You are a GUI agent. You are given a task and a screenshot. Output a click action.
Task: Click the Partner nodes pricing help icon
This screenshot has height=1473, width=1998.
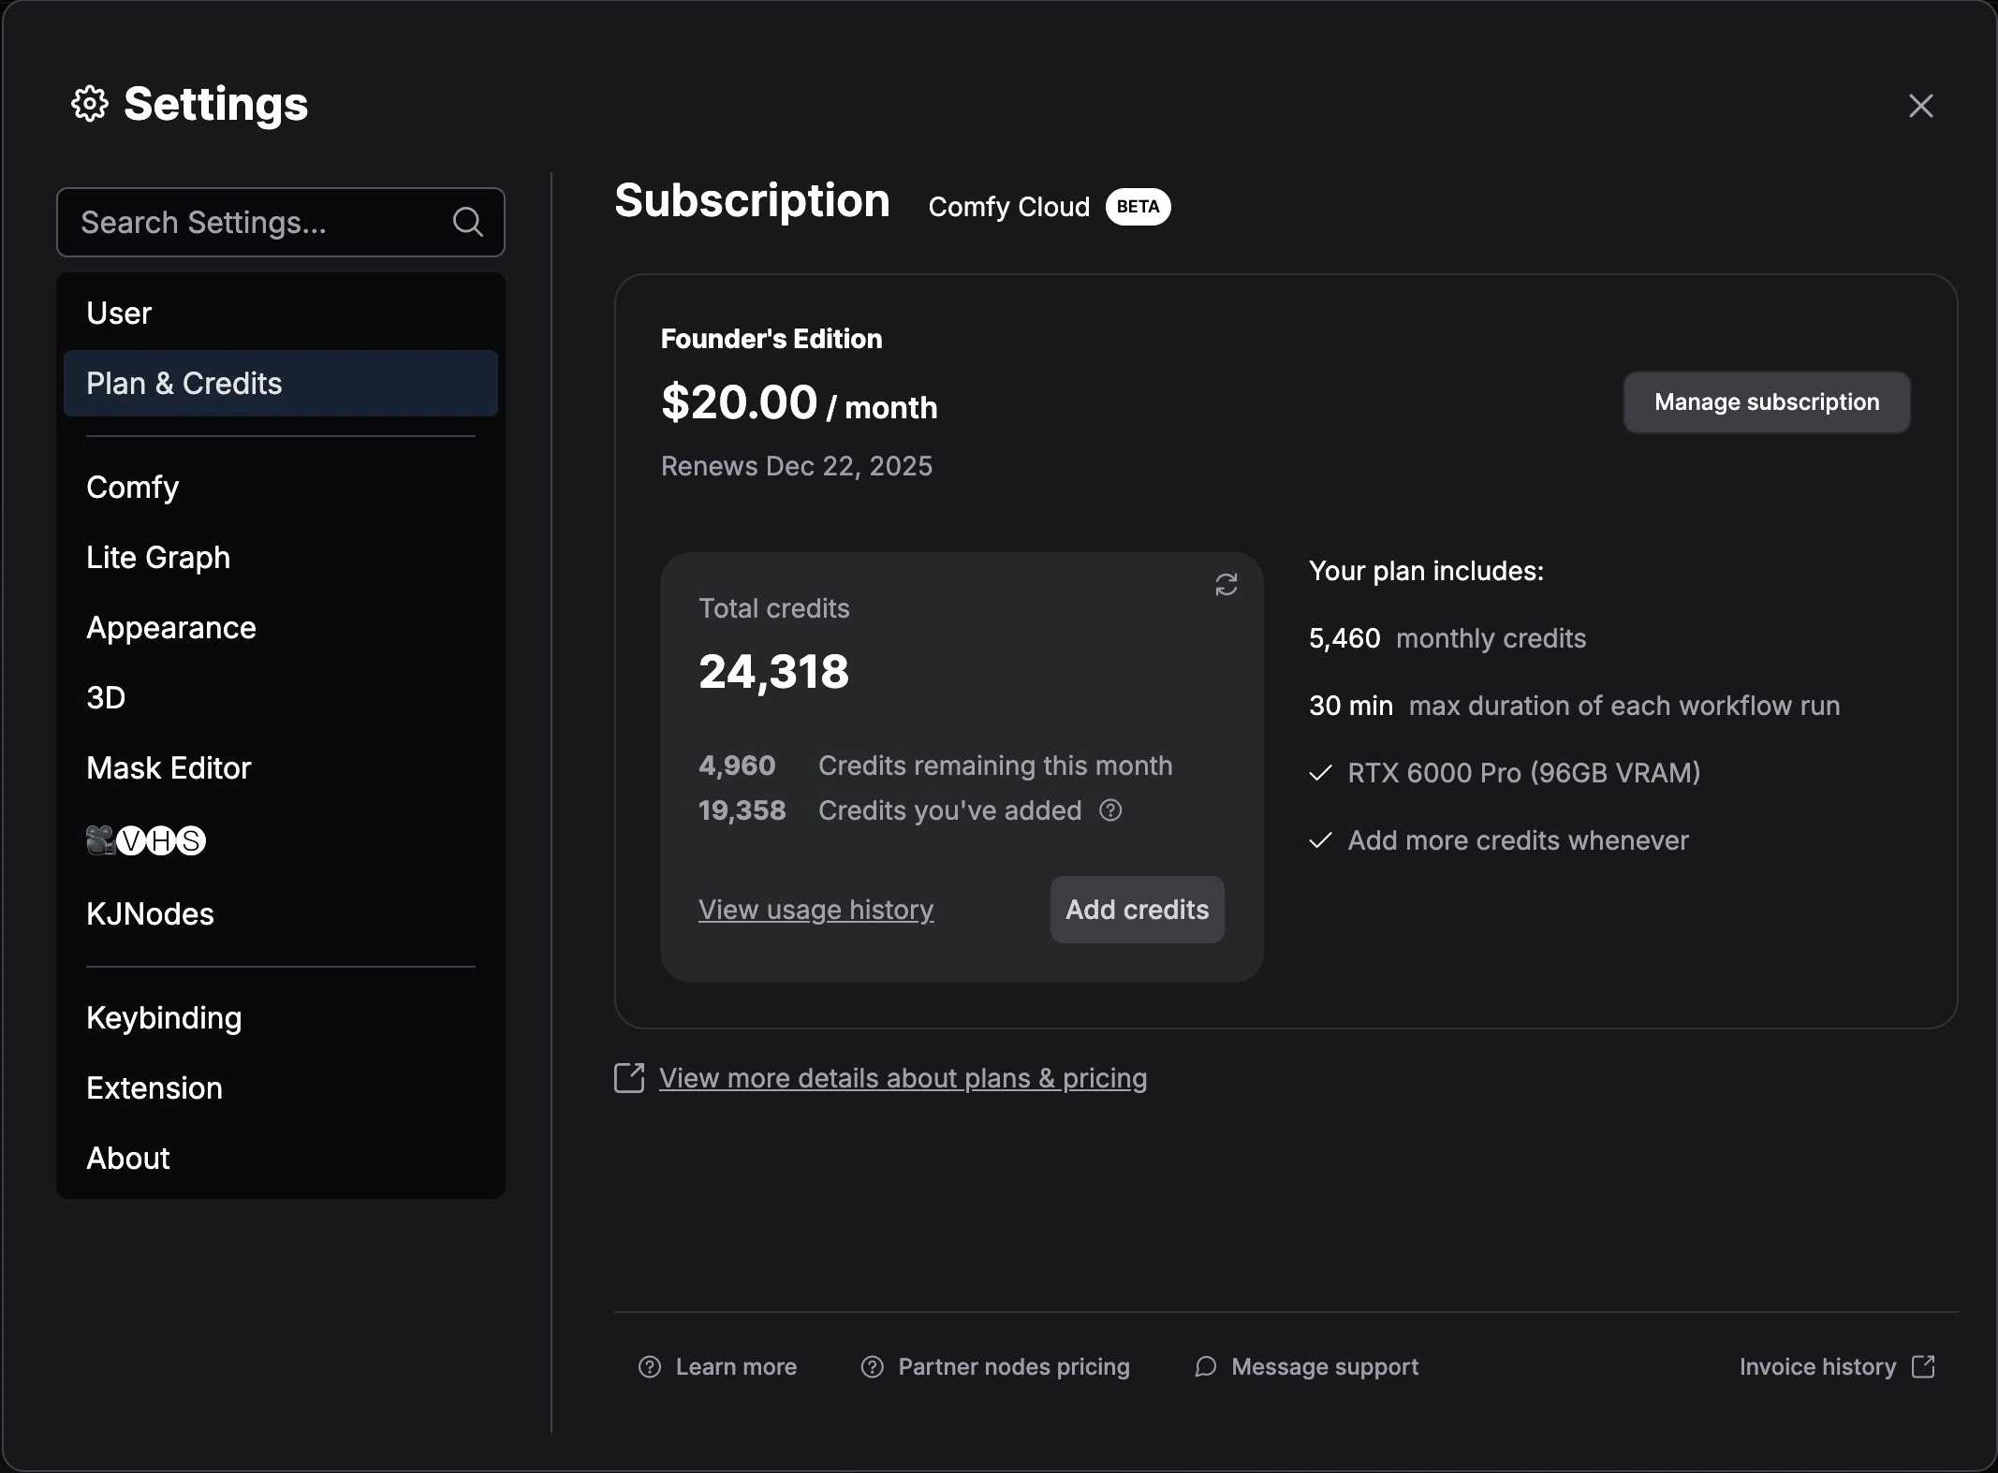click(872, 1366)
